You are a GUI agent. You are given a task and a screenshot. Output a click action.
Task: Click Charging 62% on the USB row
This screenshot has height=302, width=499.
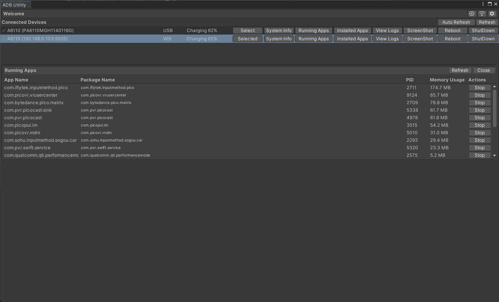(202, 30)
